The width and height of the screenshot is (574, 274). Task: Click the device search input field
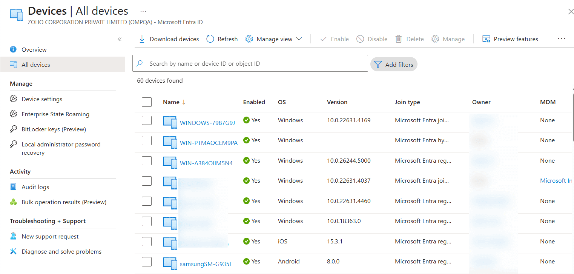[x=250, y=63]
